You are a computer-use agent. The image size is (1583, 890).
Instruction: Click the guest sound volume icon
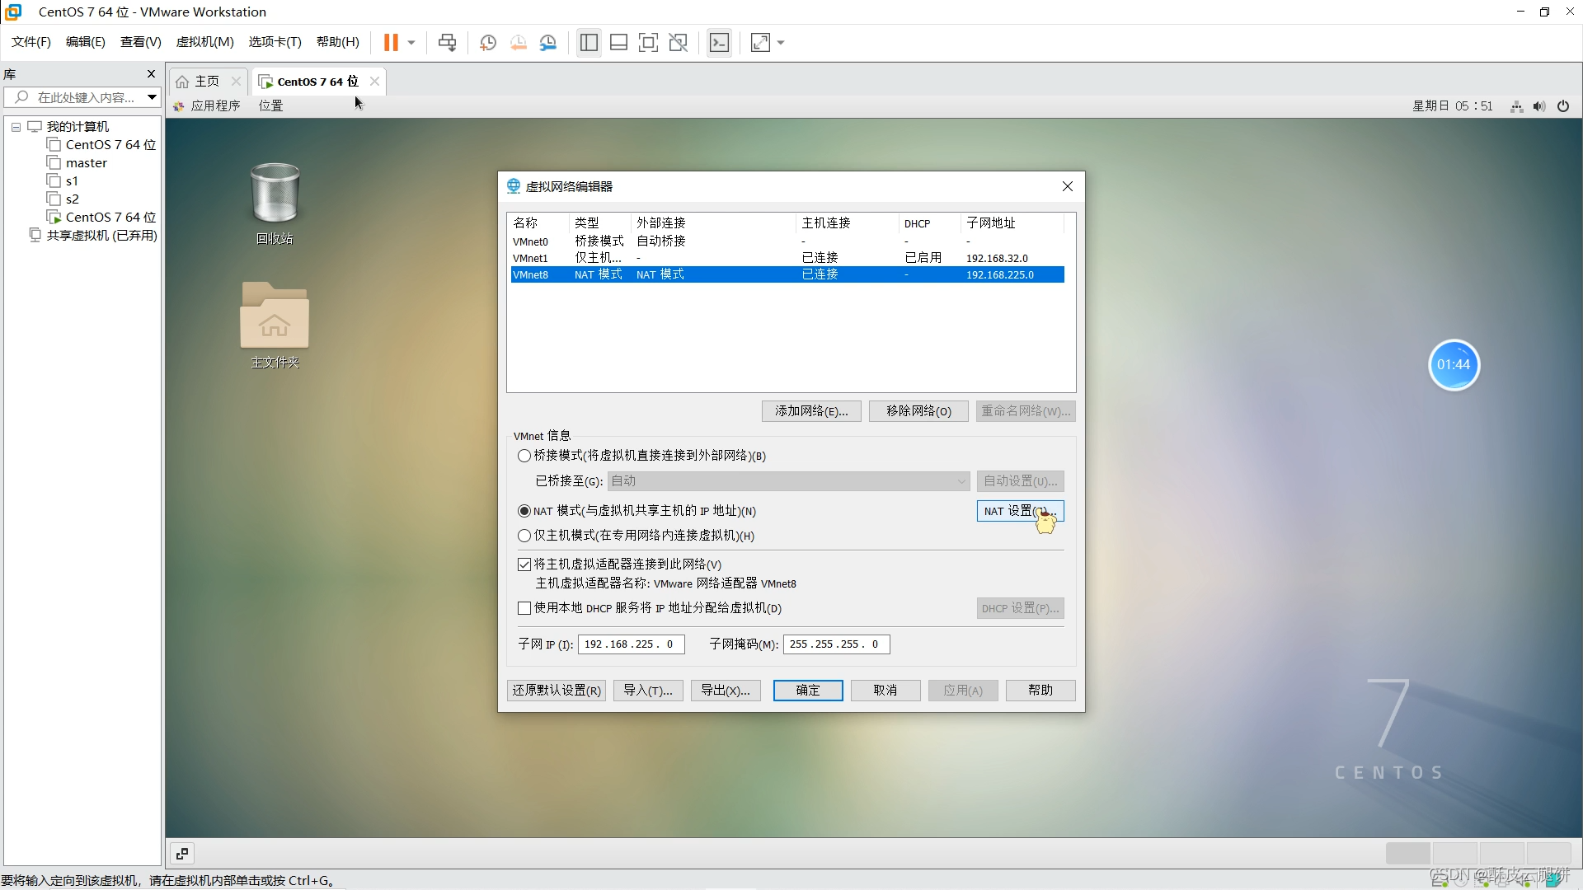click(x=1539, y=105)
